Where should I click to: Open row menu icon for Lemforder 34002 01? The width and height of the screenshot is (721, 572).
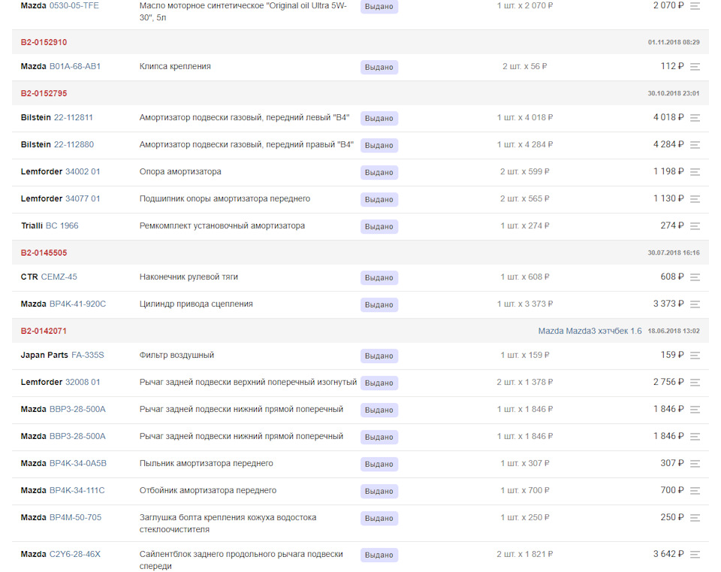pyautogui.click(x=695, y=172)
